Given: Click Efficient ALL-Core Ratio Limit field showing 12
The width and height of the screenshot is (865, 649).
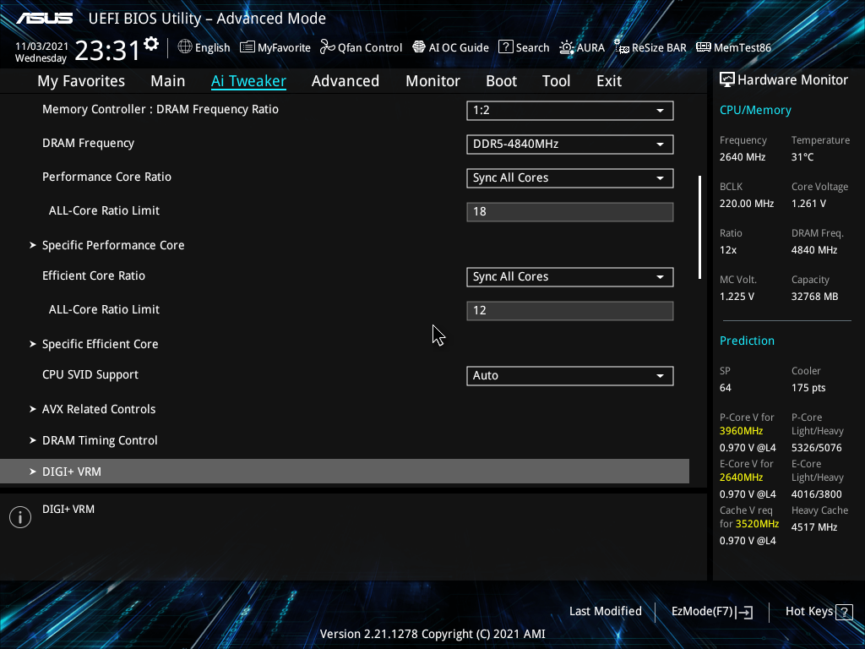Looking at the screenshot, I should point(570,310).
